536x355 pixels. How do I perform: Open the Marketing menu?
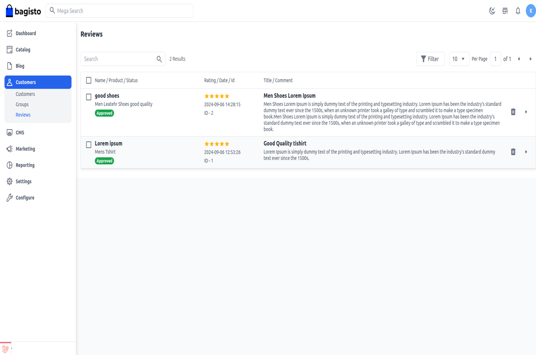point(25,149)
